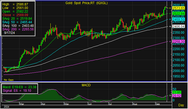Select the green 2522.94 SAvg 20 price label
Screen dimensions: 188x109
pos(178,14)
